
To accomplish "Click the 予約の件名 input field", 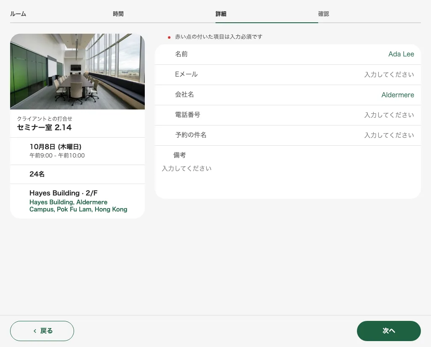I will click(x=288, y=135).
